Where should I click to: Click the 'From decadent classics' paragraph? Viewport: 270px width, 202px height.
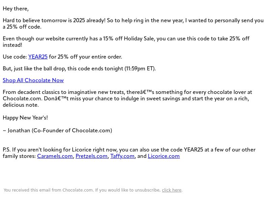point(128,98)
